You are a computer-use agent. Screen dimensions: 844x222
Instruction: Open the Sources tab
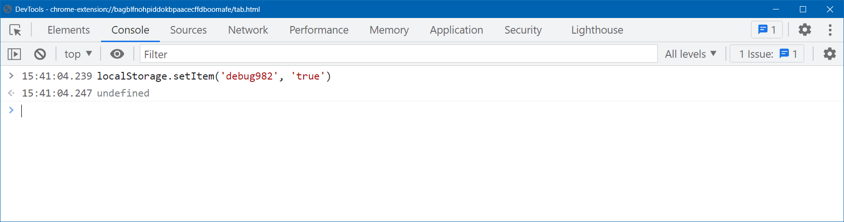[188, 30]
